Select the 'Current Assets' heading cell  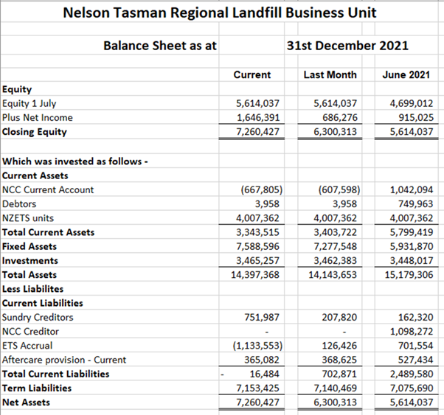coord(35,175)
